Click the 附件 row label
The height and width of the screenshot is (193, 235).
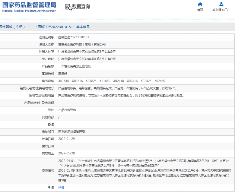tap(51, 110)
